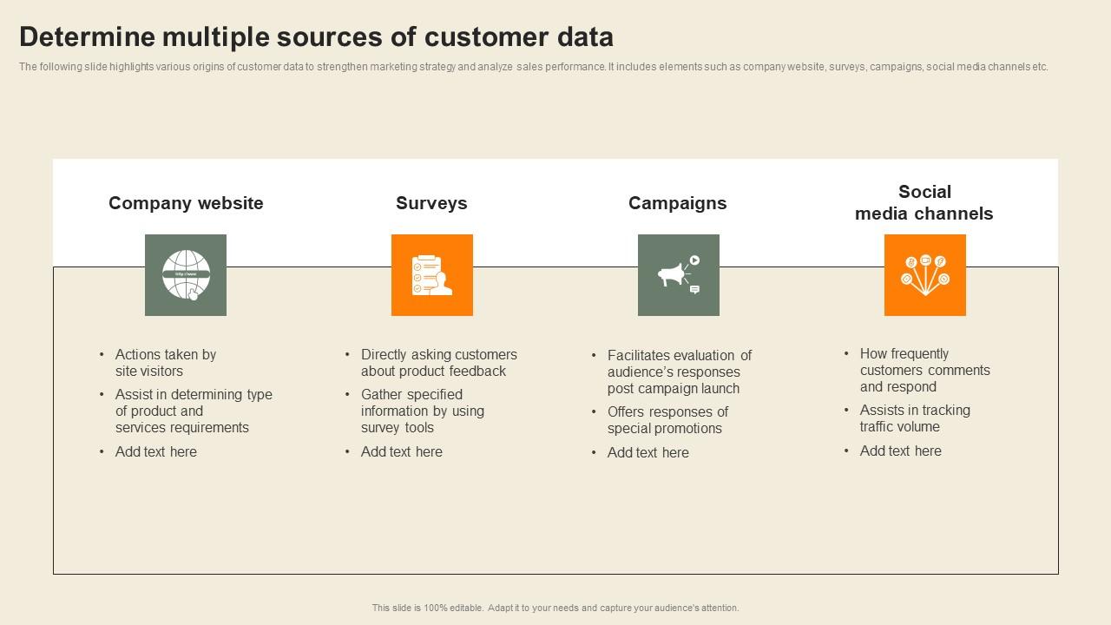This screenshot has height=625, width=1111.
Task: Click the 'Social media channels' heading
Action: point(924,202)
